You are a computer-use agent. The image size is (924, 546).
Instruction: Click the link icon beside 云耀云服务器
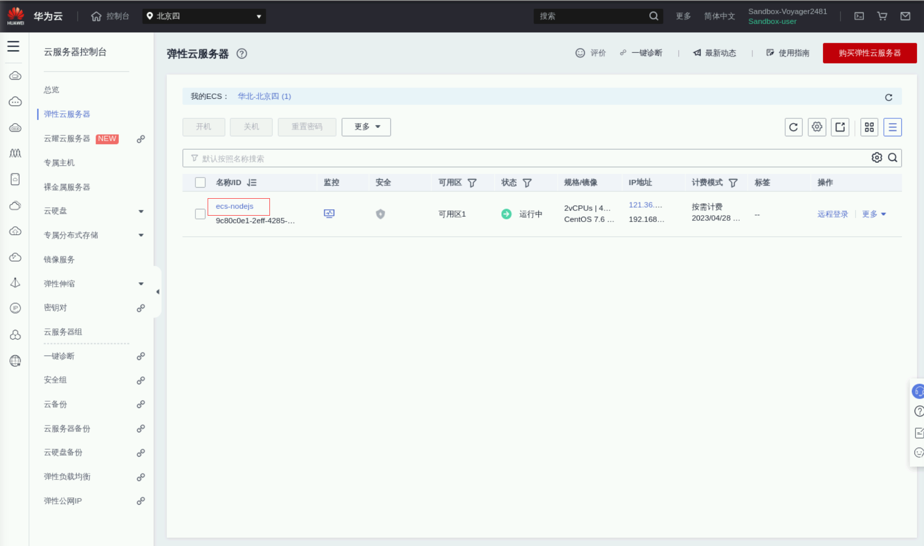pyautogui.click(x=141, y=139)
